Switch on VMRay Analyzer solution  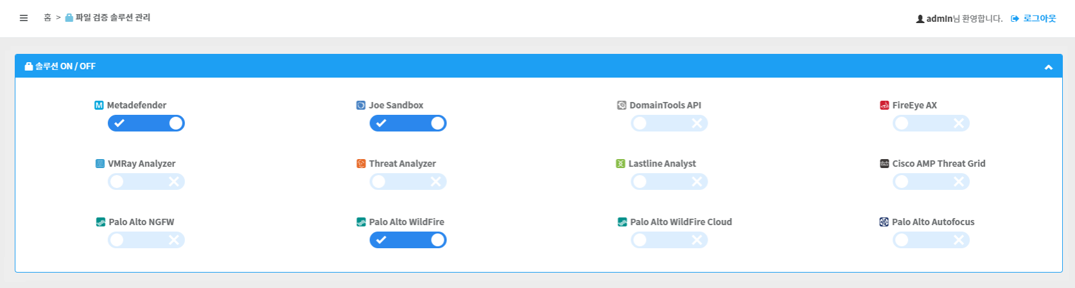tap(146, 182)
